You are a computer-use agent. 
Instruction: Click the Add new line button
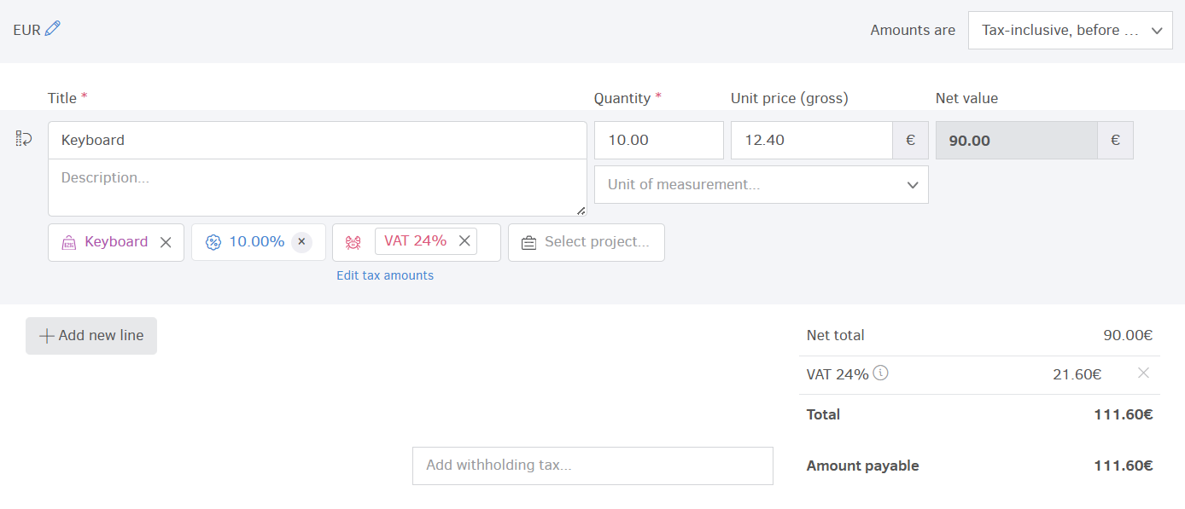pos(90,335)
